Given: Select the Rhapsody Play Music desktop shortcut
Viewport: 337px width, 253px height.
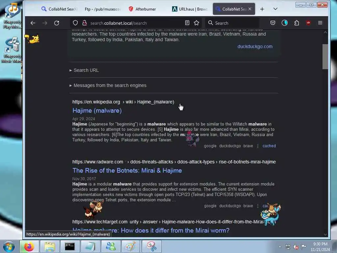Looking at the screenshot, I should point(12,16).
